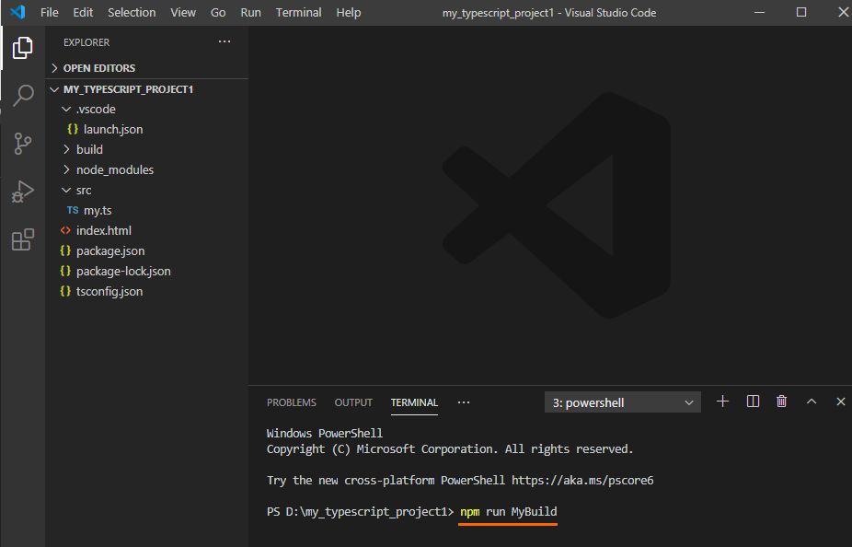Open the Terminal menu in menu bar
Image resolution: width=852 pixels, height=547 pixels.
click(298, 12)
